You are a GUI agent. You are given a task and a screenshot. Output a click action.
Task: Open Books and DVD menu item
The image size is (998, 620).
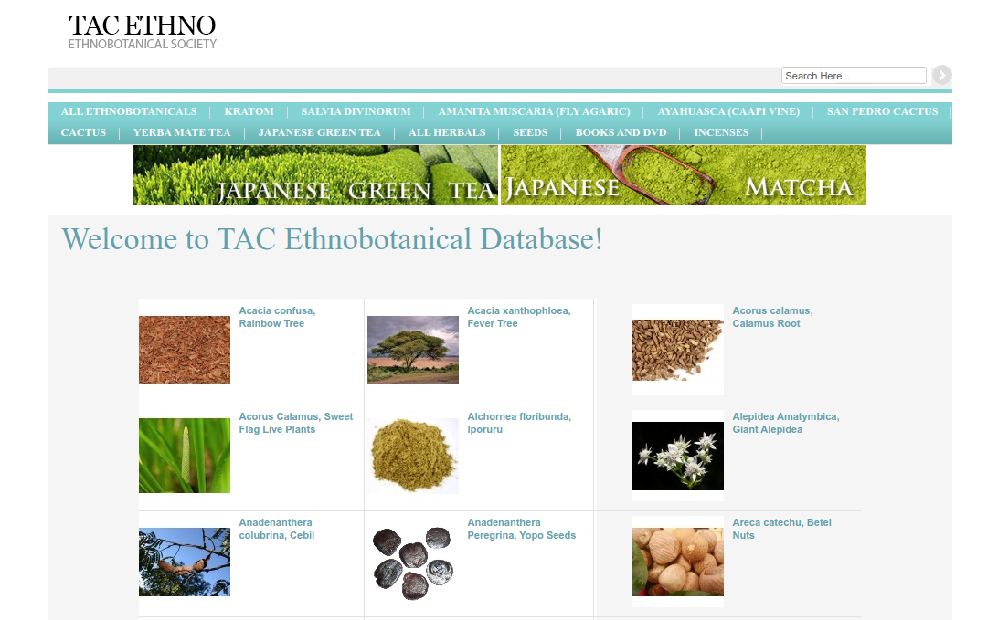click(x=621, y=132)
